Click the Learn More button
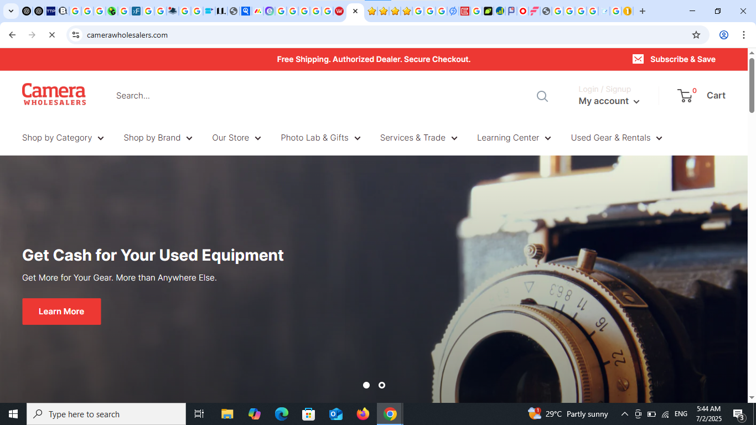The height and width of the screenshot is (425, 756). point(61,312)
